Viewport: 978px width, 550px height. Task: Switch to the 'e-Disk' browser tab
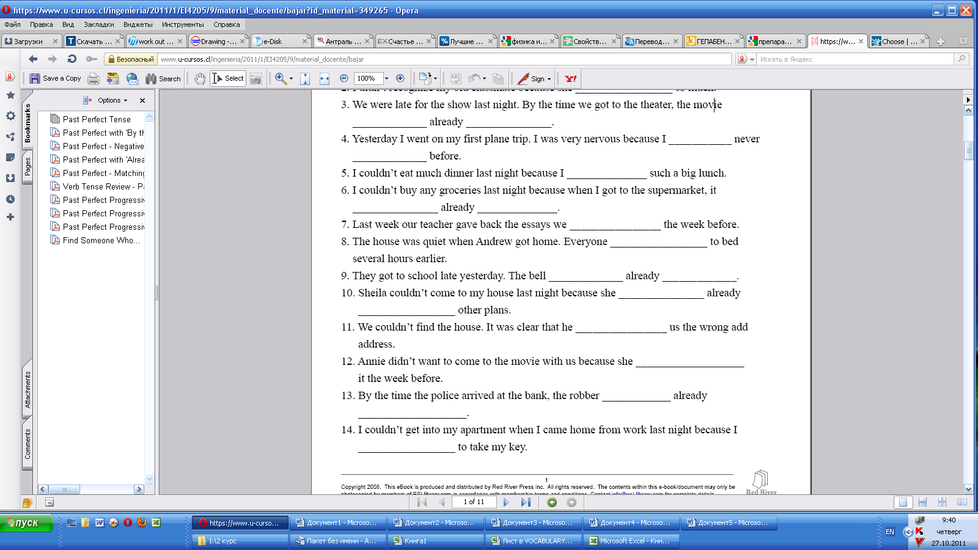click(x=279, y=42)
